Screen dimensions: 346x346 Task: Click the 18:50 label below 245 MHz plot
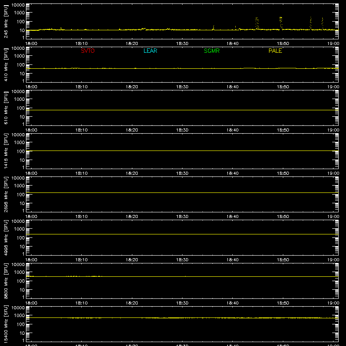[283, 44]
